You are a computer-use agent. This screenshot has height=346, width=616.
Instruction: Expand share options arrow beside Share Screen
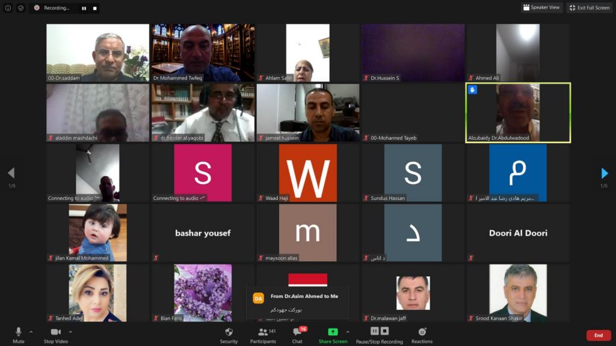[348, 332]
